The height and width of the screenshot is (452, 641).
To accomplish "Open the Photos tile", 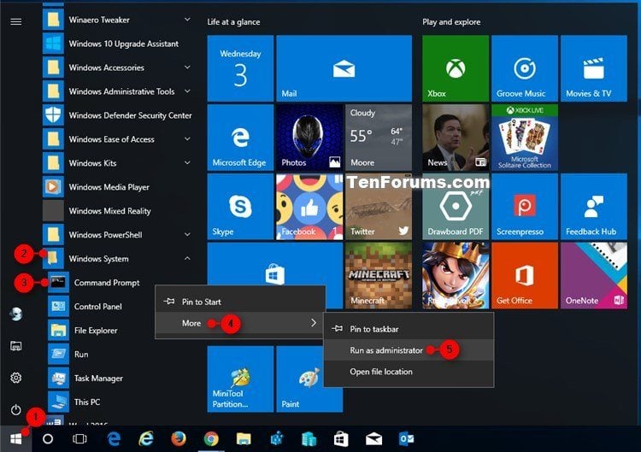I will tap(309, 138).
